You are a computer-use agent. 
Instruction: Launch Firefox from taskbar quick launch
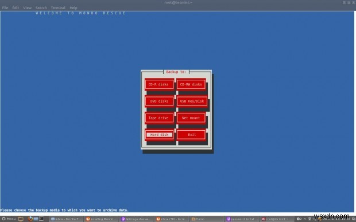(30, 219)
